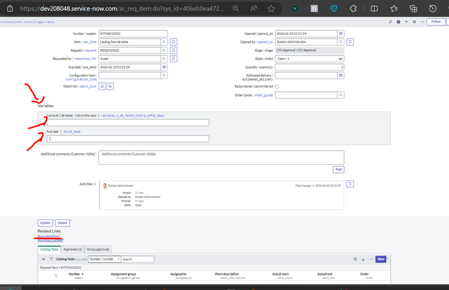Open the help icon in form header
Screen dimensions: 449x290
[x=399, y=22]
